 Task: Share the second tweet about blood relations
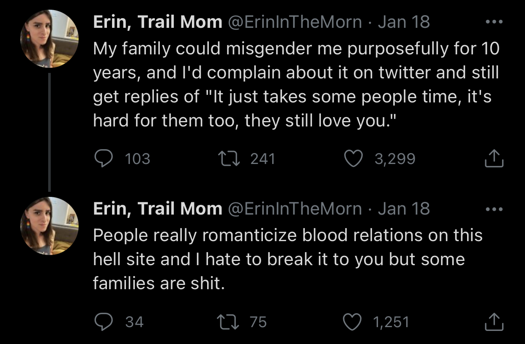pos(493,322)
